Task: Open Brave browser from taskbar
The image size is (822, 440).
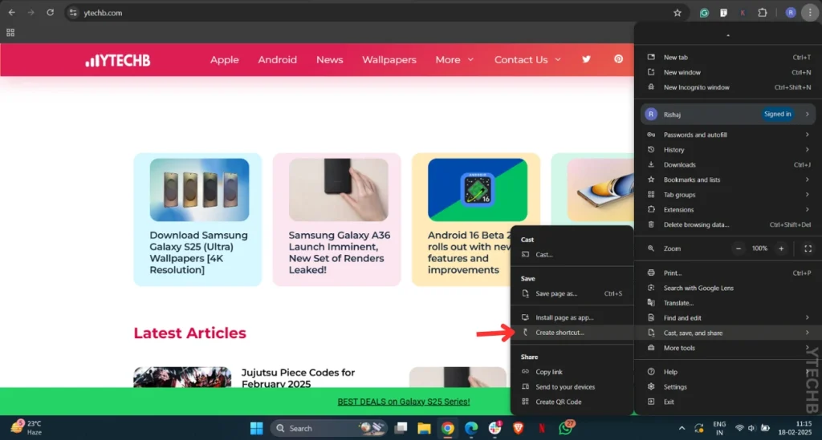Action: coord(519,429)
